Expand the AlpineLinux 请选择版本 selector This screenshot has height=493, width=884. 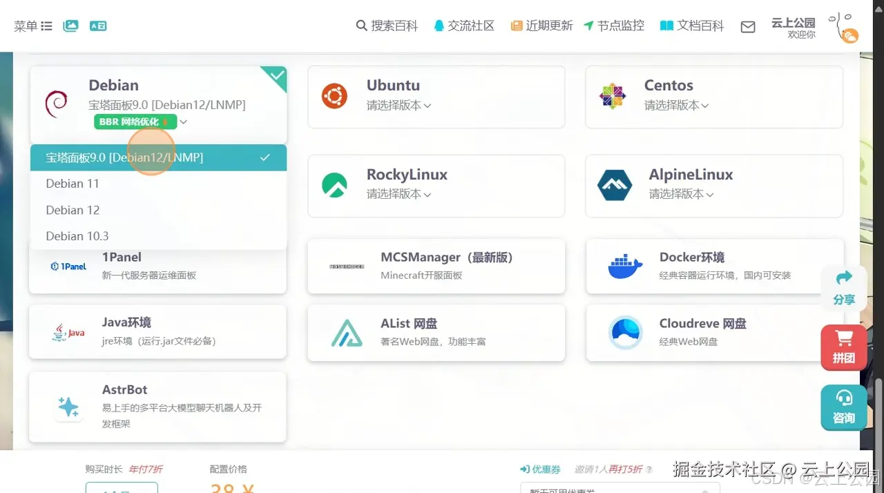(680, 194)
